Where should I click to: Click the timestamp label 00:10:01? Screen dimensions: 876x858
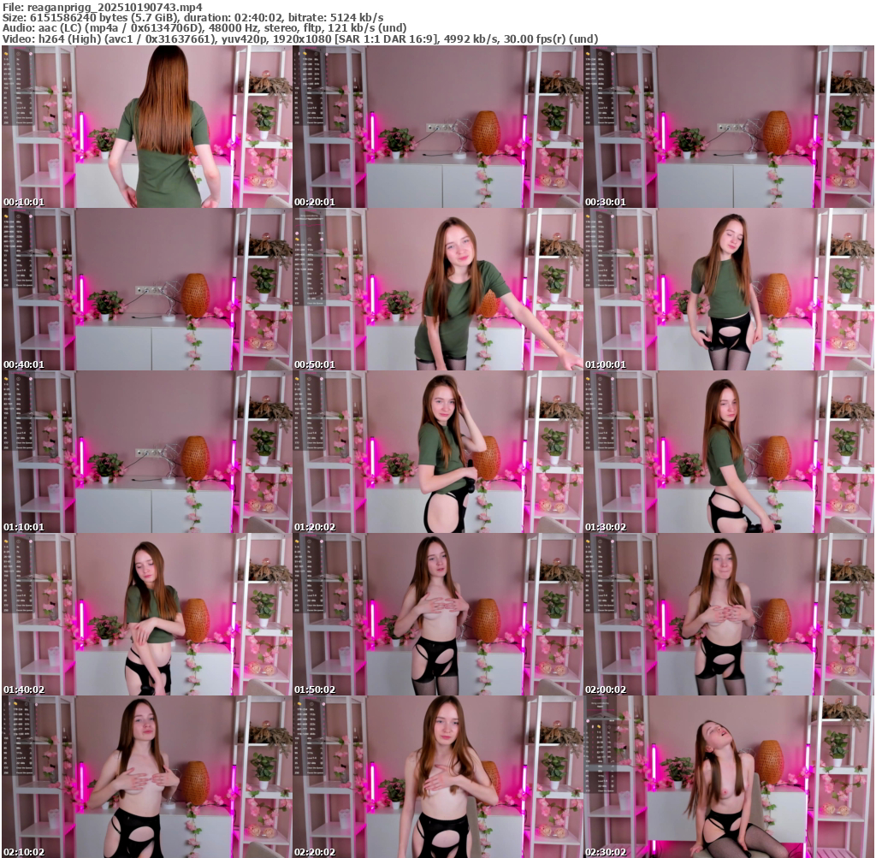23,202
